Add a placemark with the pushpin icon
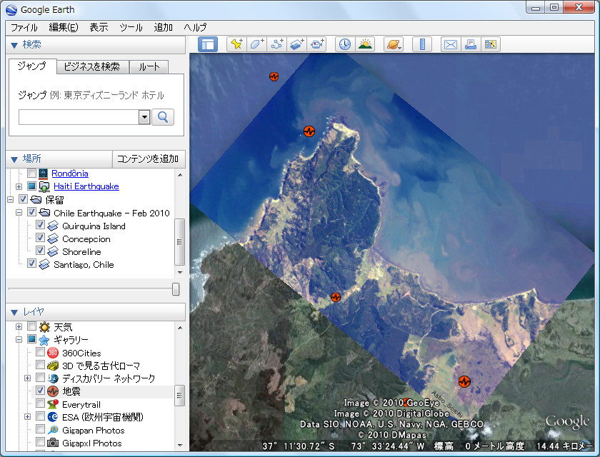The image size is (600, 457). [237, 44]
